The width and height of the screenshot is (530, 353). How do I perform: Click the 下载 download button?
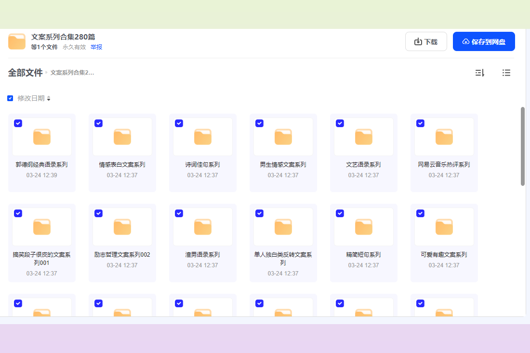(426, 41)
